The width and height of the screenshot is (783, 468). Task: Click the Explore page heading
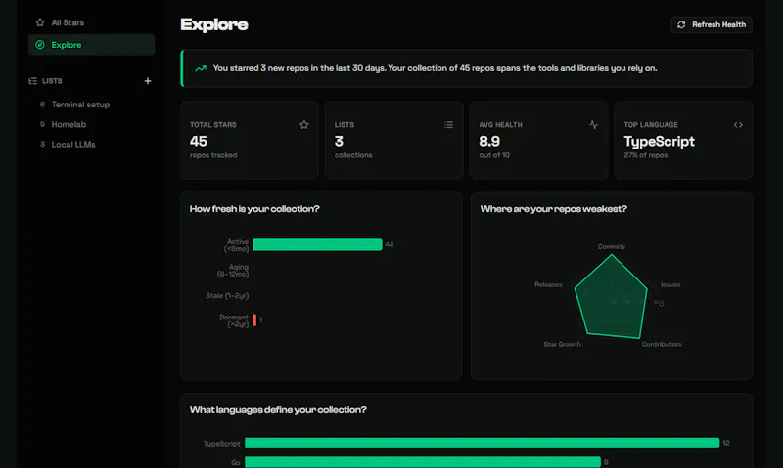pos(214,24)
